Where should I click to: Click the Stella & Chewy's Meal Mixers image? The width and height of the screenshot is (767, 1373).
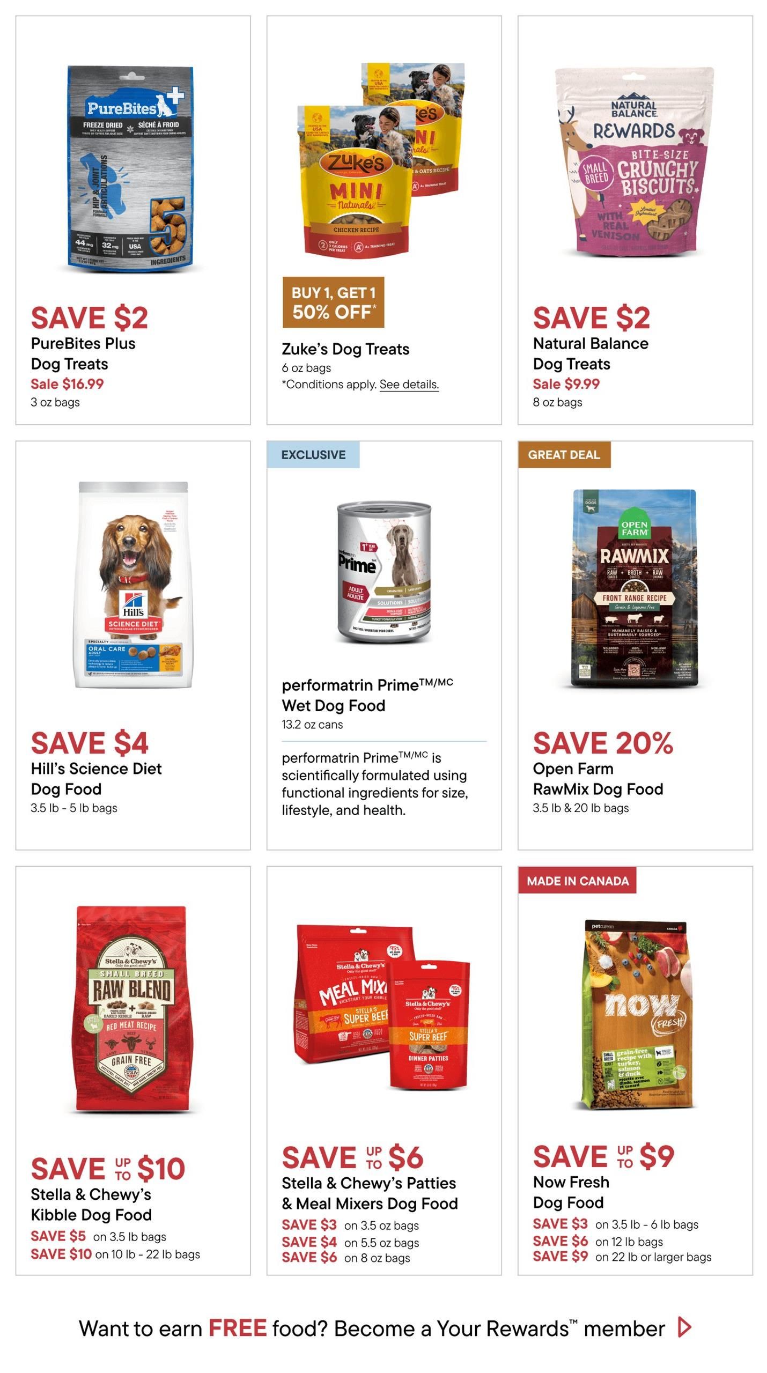pyautogui.click(x=382, y=1008)
